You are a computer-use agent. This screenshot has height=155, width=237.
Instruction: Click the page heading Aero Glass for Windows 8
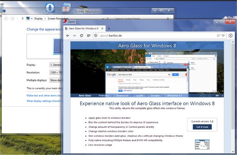pyautogui.click(x=147, y=45)
